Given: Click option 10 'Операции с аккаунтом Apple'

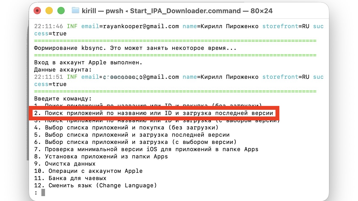Looking at the screenshot, I should 88,171.
